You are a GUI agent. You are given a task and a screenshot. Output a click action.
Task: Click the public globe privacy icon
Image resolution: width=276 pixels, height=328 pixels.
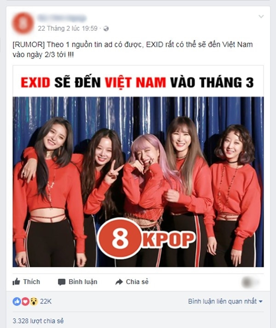106,29
